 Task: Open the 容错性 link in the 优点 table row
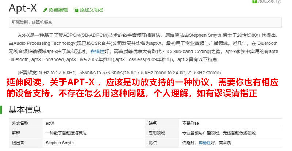pyautogui.click(x=204, y=143)
